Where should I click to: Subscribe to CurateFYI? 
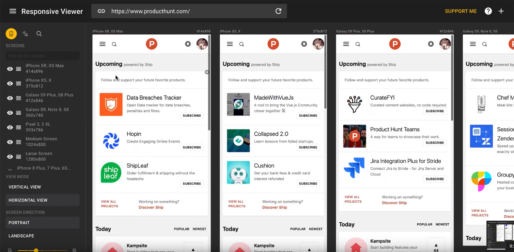tap(435, 111)
